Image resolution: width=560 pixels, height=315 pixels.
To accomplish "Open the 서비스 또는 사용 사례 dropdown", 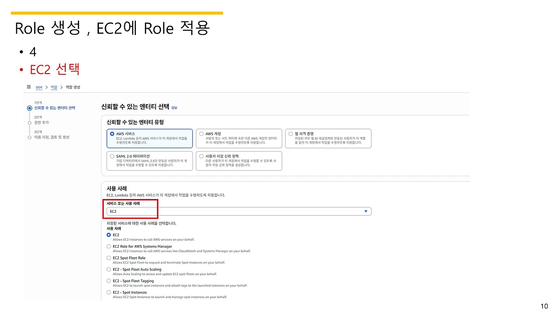I will 239,211.
